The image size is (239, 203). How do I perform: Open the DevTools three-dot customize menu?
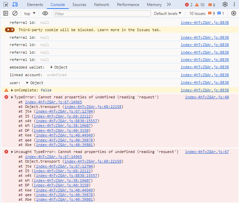[x=234, y=5]
